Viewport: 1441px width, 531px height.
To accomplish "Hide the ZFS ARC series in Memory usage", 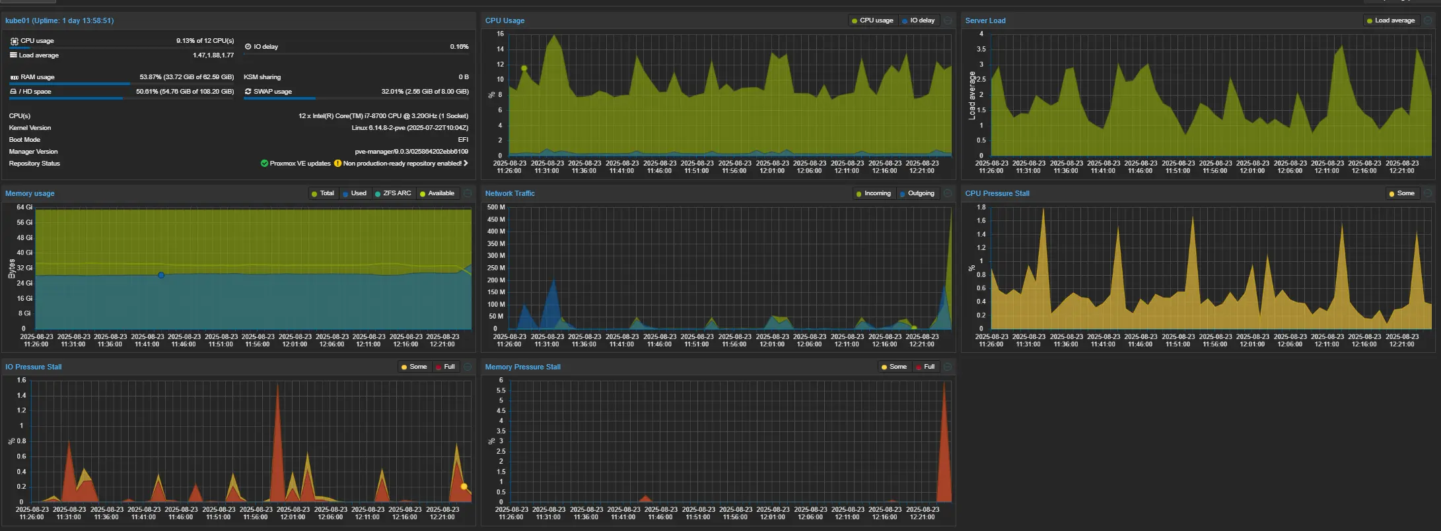I will click(x=393, y=193).
